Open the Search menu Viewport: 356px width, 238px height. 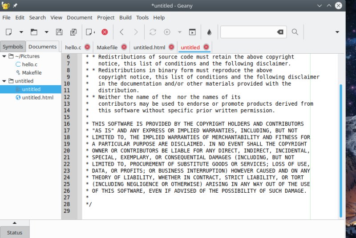pos(37,17)
